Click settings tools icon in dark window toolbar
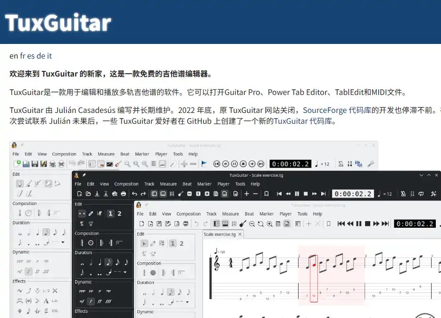The width and height of the screenshot is (441, 318). 433,194
